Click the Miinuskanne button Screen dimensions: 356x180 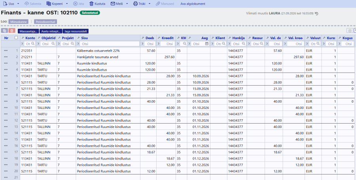(18, 22)
